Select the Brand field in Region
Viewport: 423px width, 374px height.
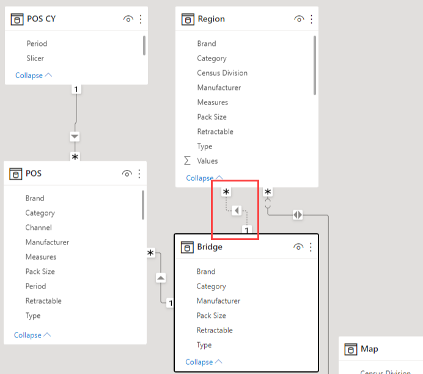click(207, 43)
